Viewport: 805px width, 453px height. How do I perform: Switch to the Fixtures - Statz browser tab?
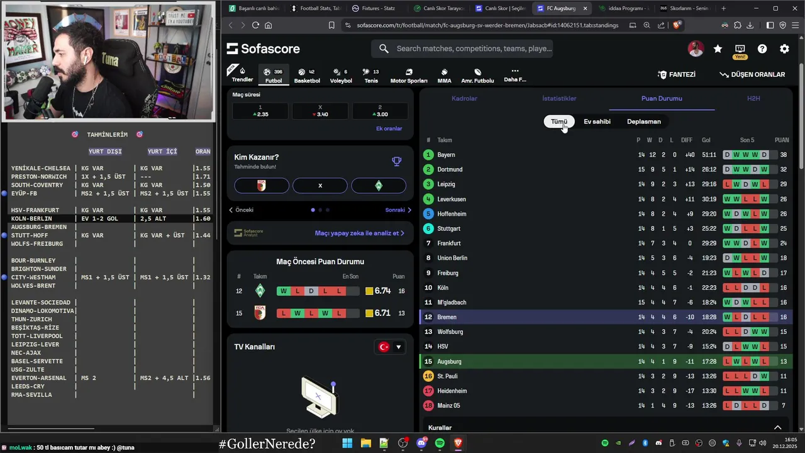pyautogui.click(x=374, y=8)
